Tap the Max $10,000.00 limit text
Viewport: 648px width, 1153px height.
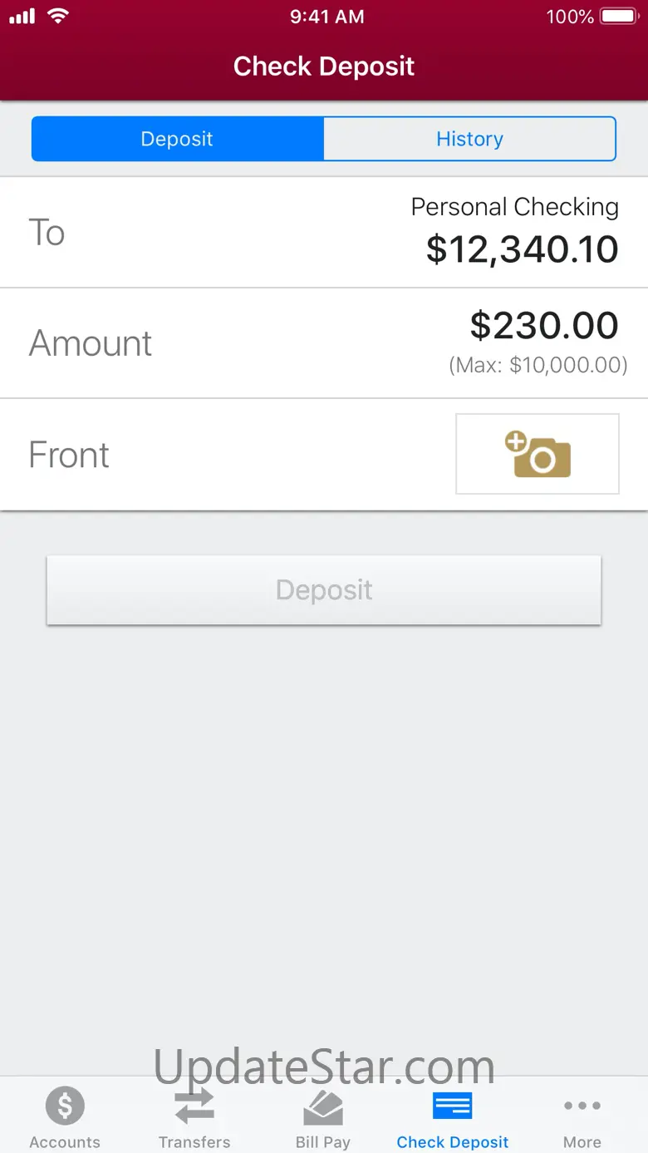click(x=538, y=365)
